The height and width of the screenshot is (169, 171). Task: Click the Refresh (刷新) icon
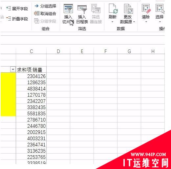tap(113, 9)
